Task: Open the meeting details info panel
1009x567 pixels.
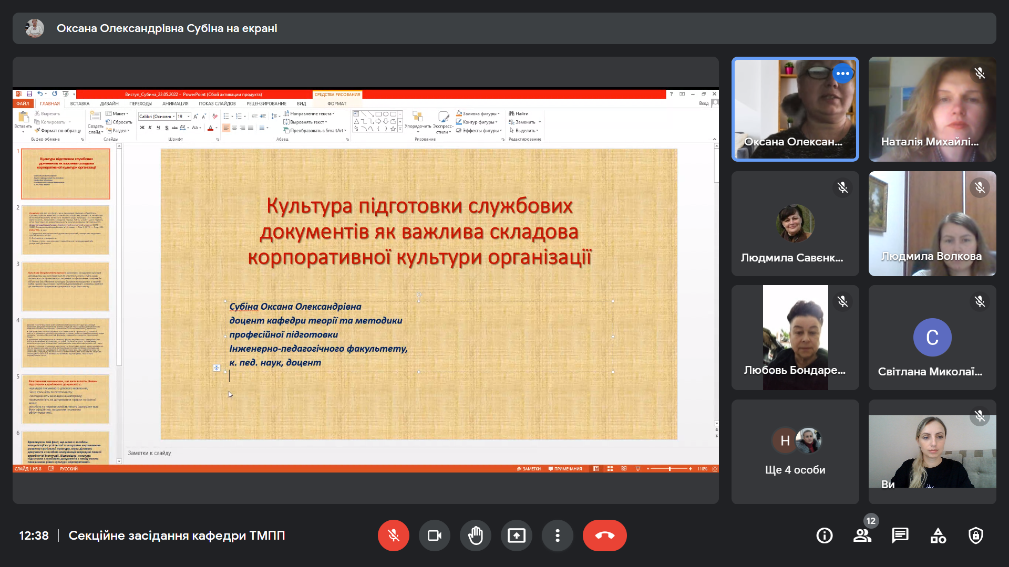Action: pos(824,535)
